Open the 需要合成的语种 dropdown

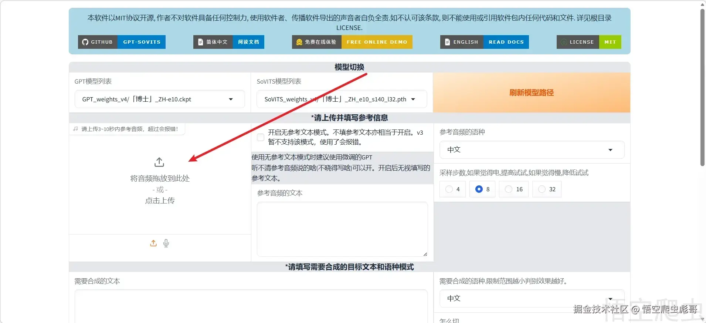(532, 298)
